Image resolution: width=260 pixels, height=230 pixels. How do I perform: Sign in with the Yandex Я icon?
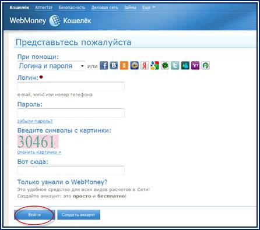pos(145,66)
